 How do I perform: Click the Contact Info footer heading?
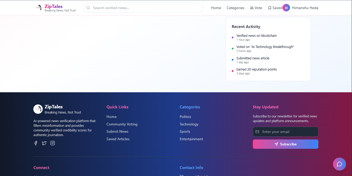191,167
